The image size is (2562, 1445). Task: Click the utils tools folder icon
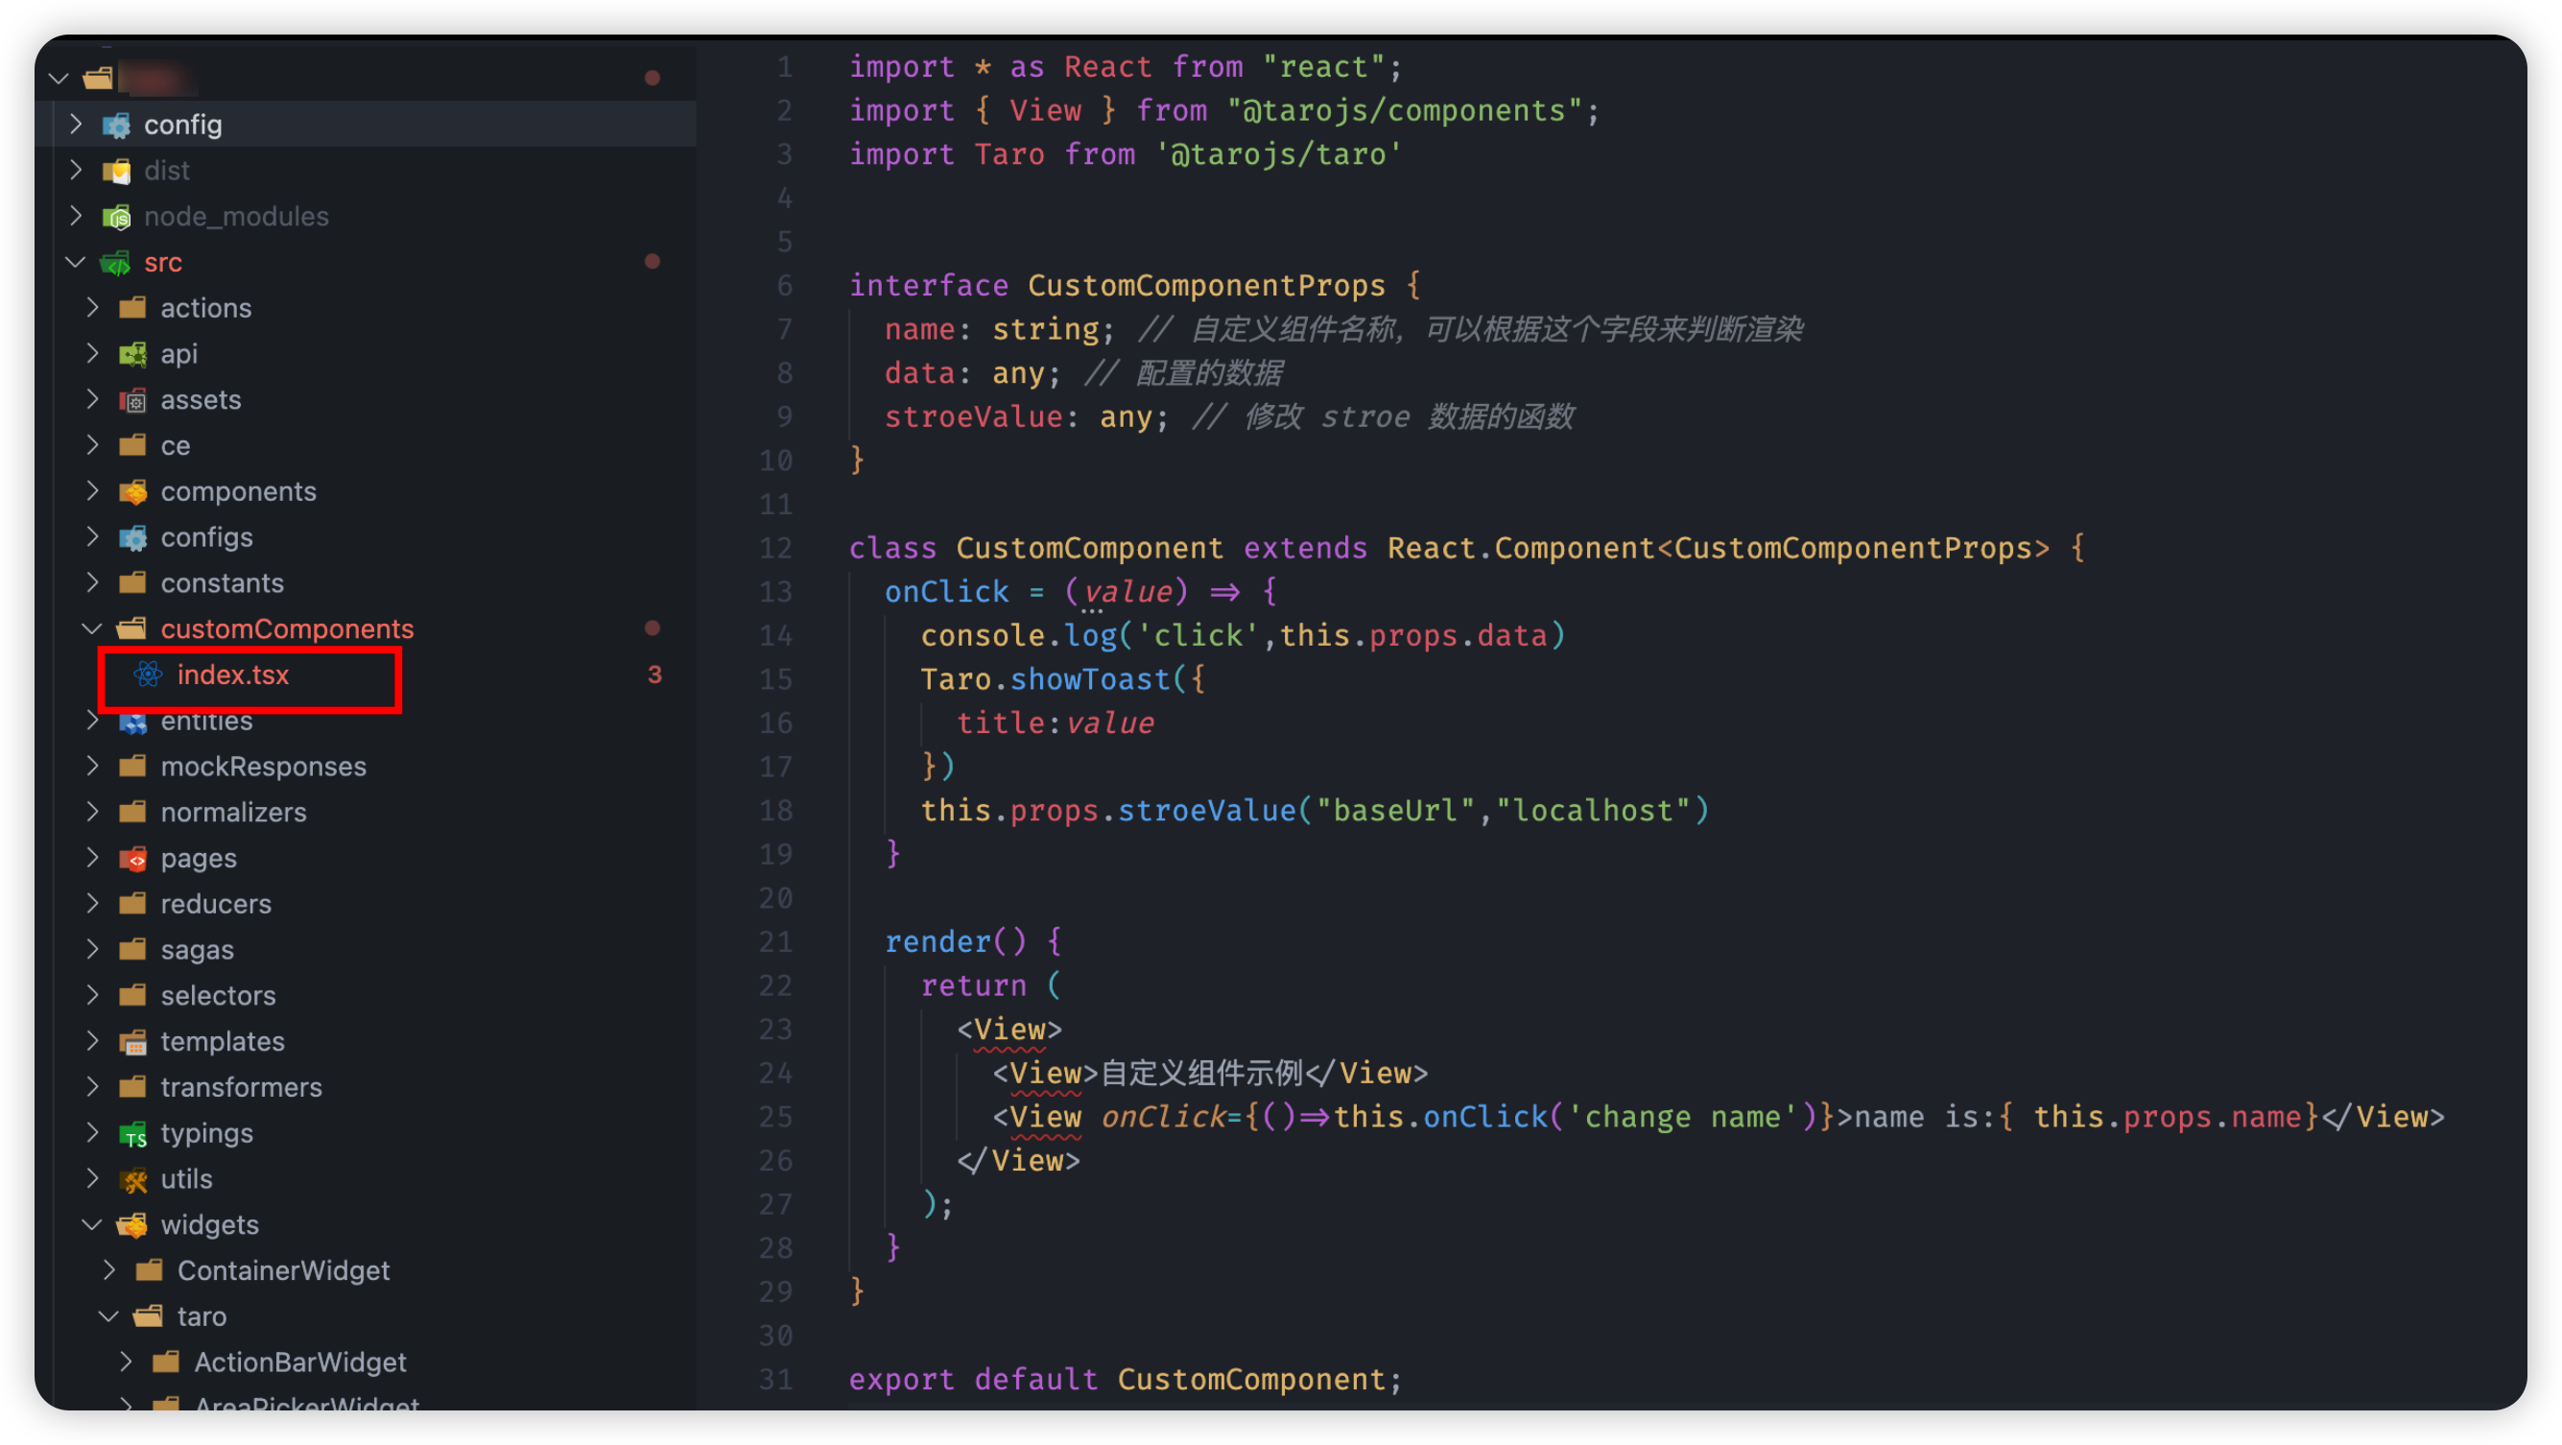[x=133, y=1179]
